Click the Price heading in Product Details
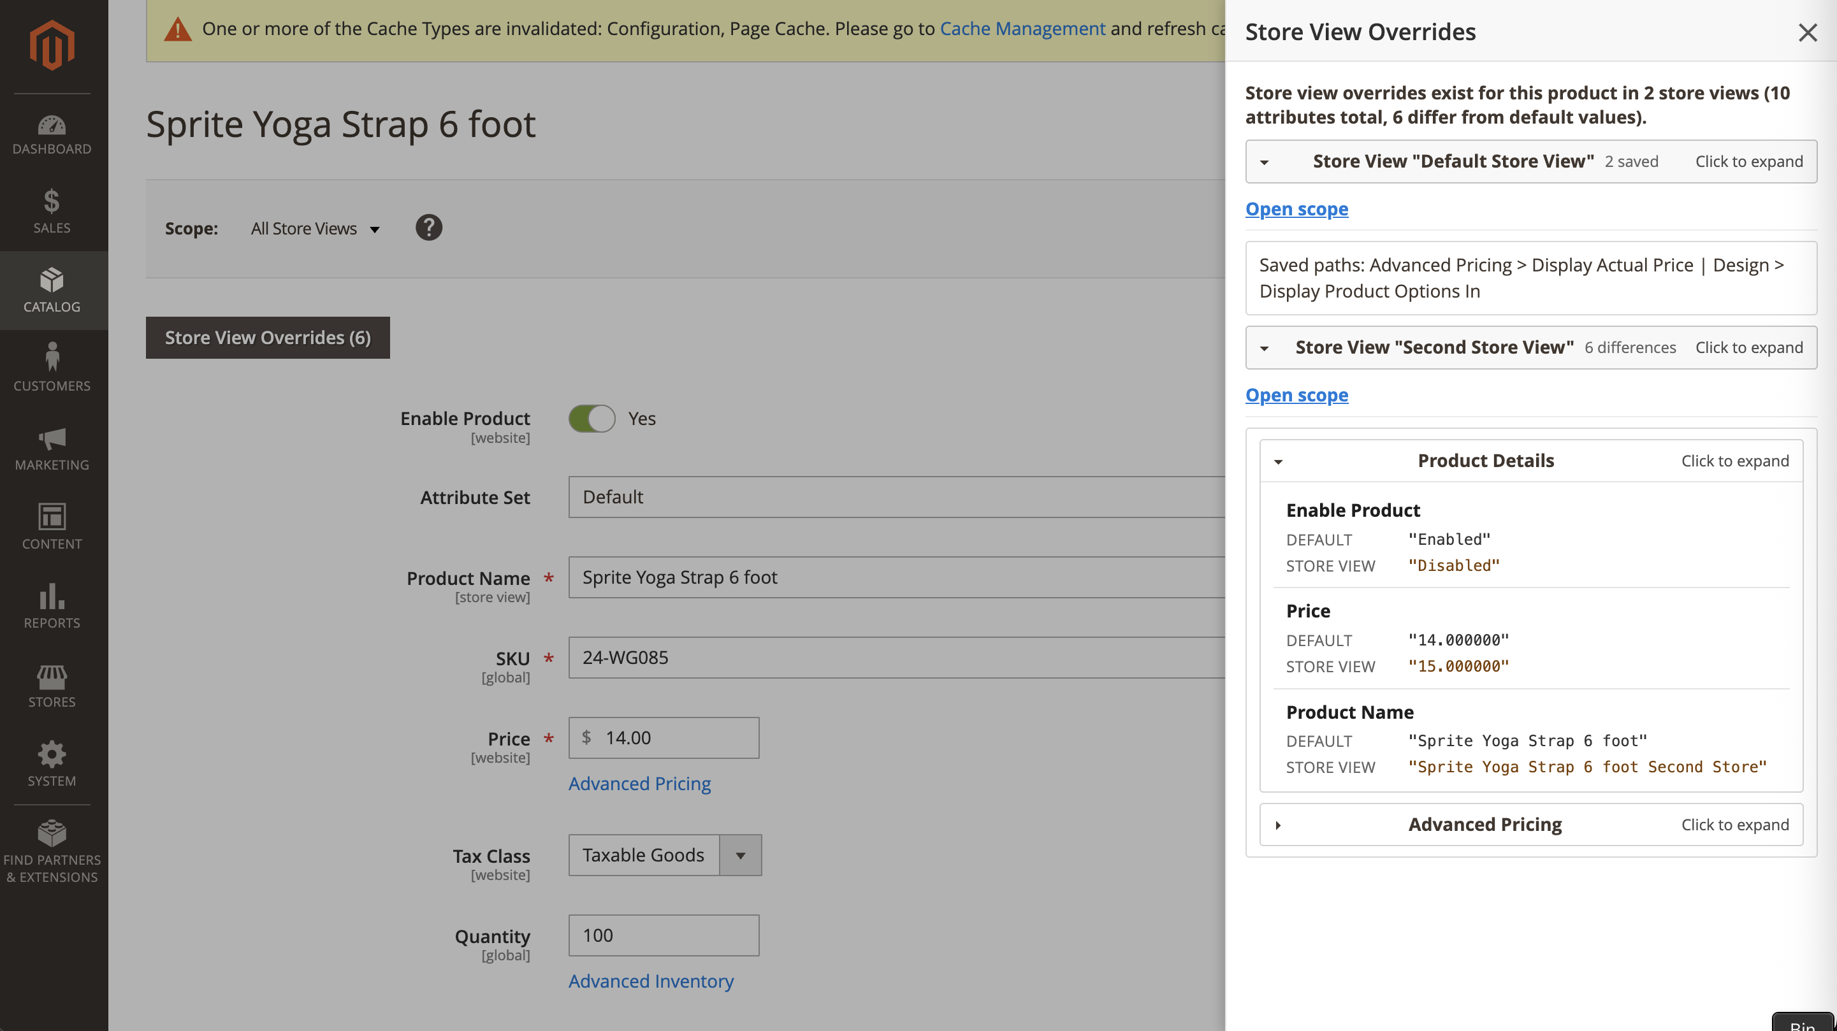The image size is (1837, 1031). (1308, 611)
